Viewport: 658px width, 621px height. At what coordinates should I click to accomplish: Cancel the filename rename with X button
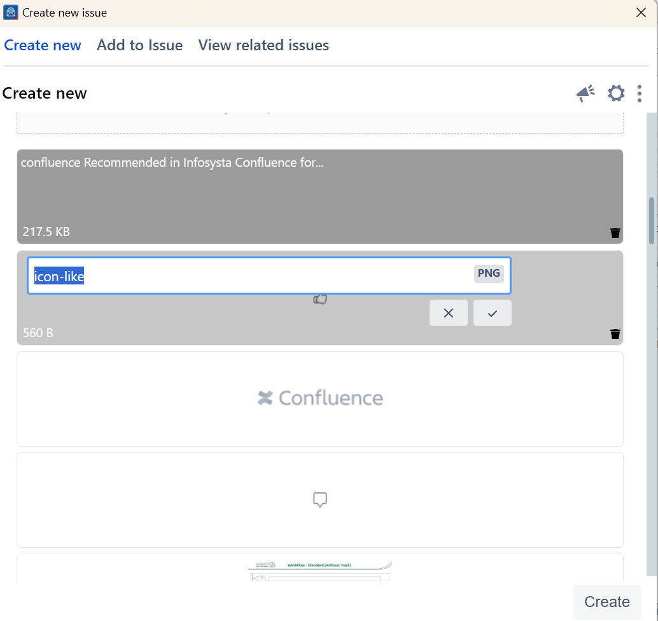pyautogui.click(x=449, y=313)
